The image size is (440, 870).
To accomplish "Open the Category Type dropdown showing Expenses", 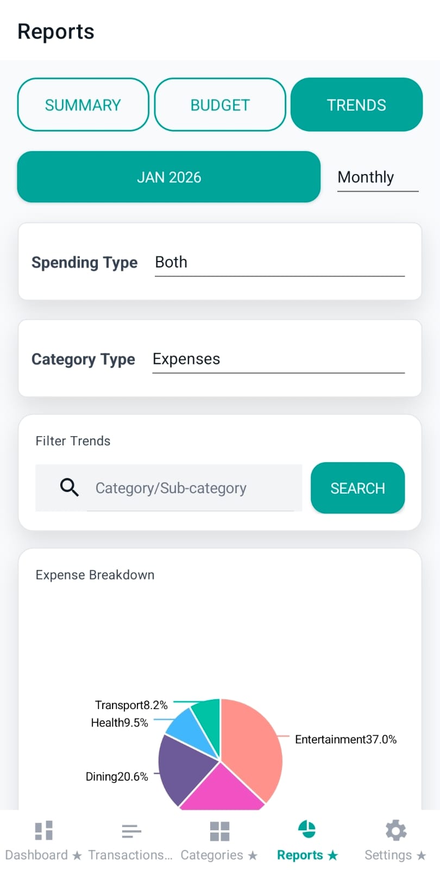I will click(x=279, y=359).
